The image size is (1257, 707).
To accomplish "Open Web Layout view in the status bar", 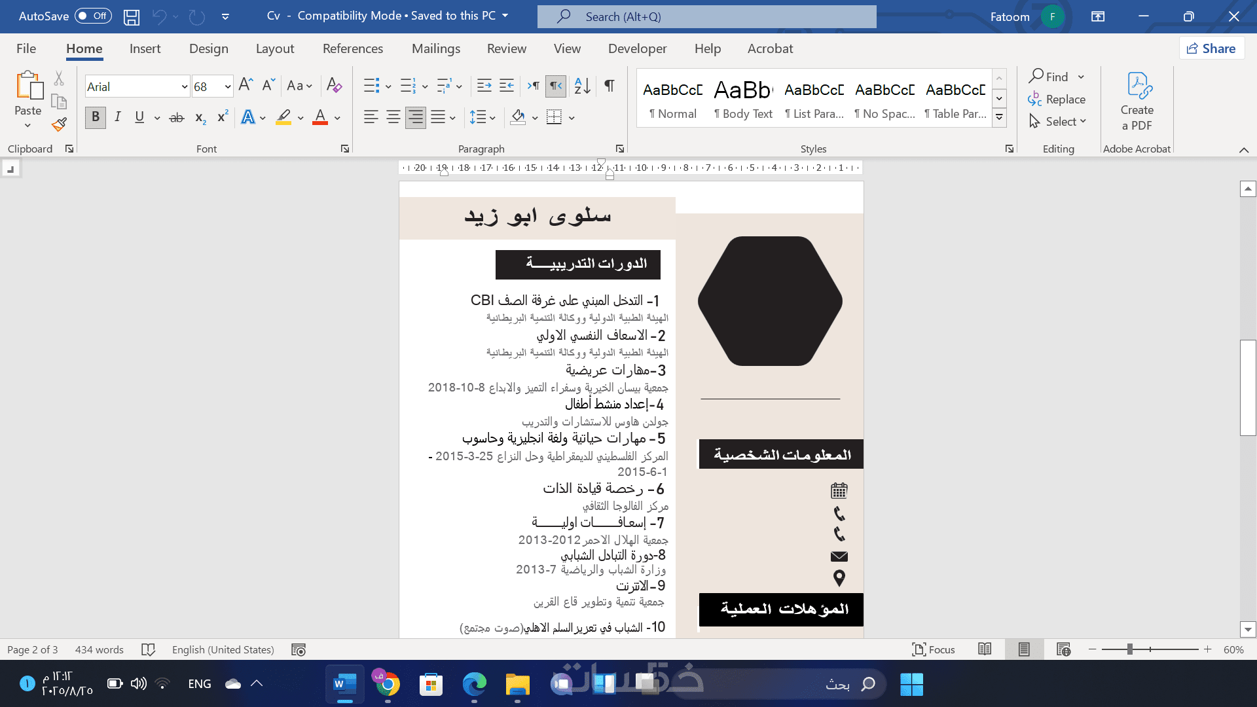I will coord(1063,649).
